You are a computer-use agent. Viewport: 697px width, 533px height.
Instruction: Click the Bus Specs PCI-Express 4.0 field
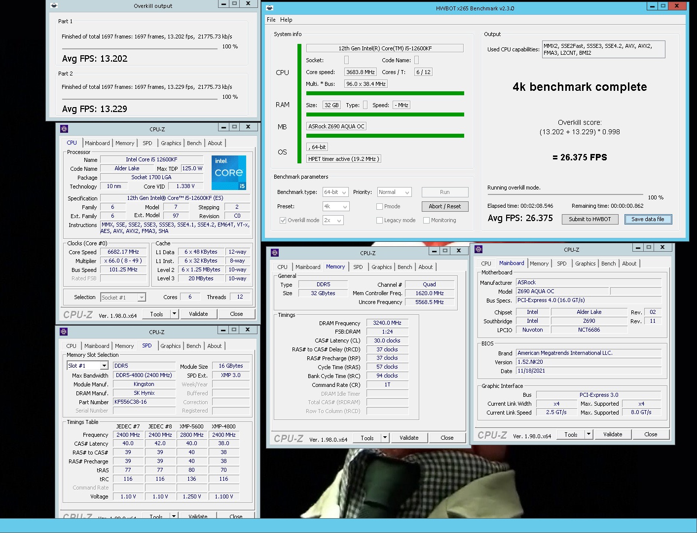pyautogui.click(x=588, y=300)
